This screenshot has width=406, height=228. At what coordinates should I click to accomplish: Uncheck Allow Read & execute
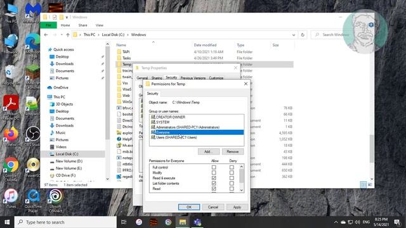(x=214, y=178)
